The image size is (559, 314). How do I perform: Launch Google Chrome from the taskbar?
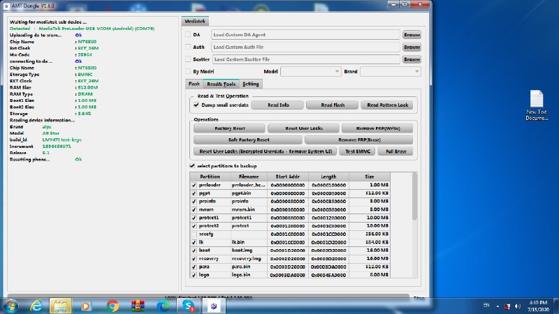(112, 306)
